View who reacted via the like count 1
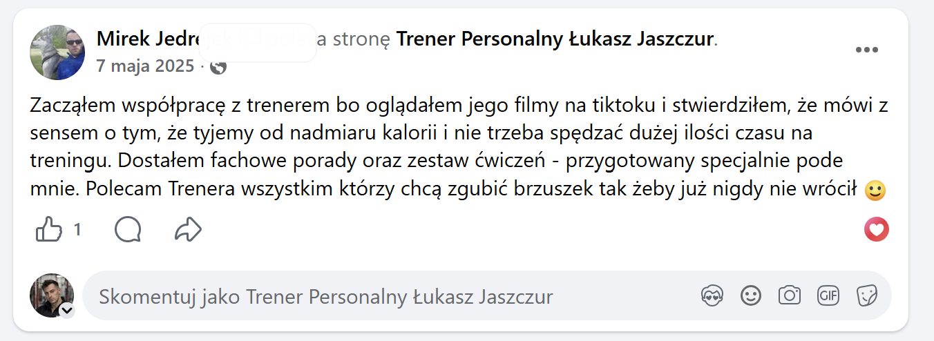Screen dimensions: 934x341 77,229
